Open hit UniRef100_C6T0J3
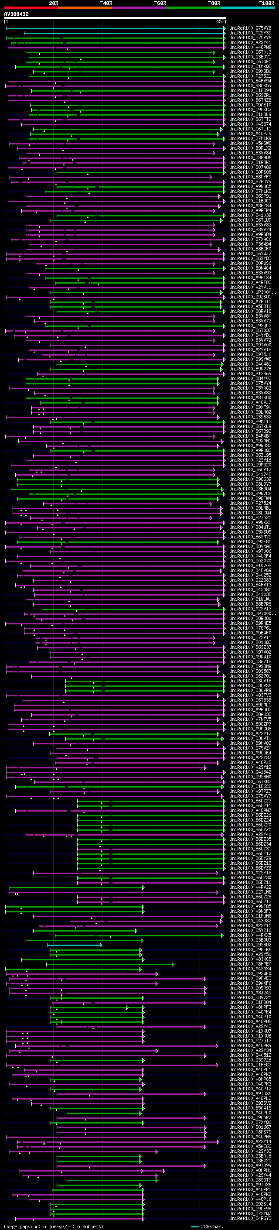The height and width of the screenshot is (1230, 279). 250,52
